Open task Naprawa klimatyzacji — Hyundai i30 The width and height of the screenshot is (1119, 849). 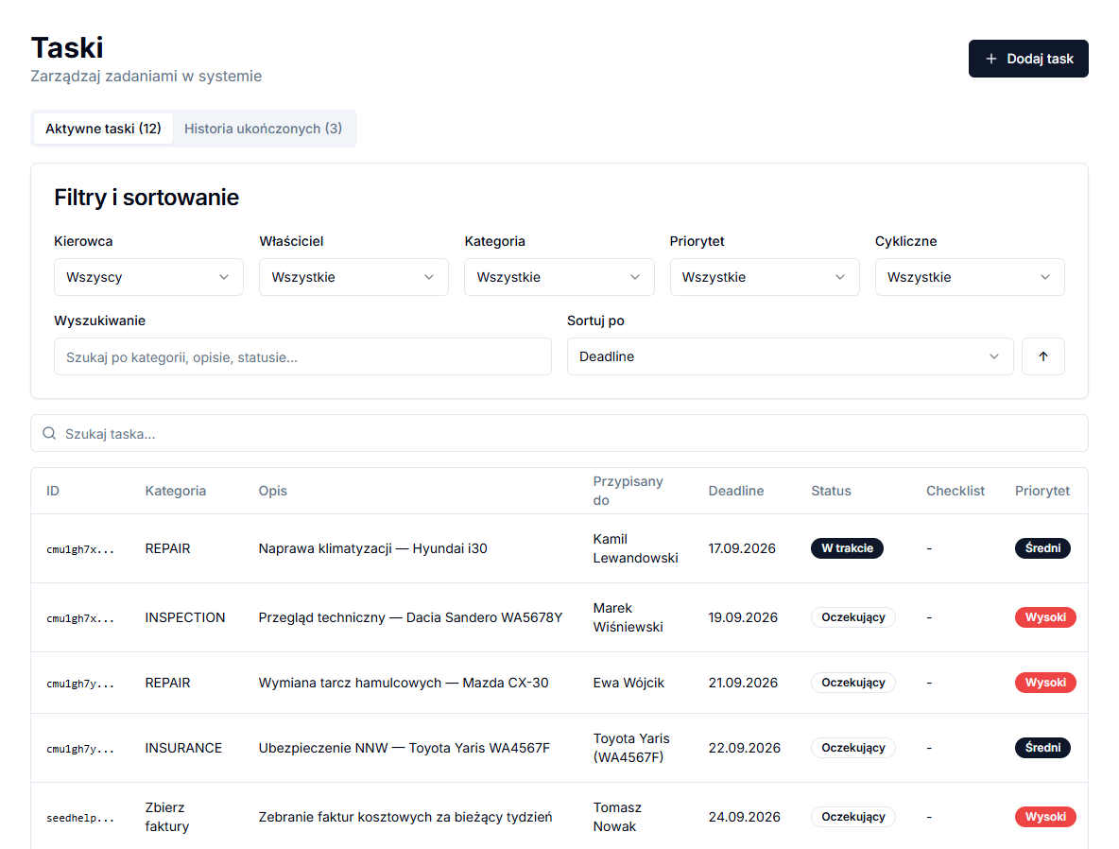click(372, 548)
